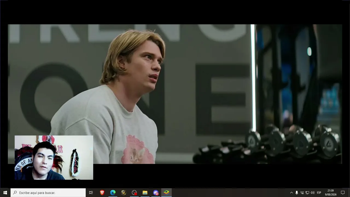Image resolution: width=350 pixels, height=197 pixels.
Task: Show hidden system tray icons
Action: click(x=291, y=193)
